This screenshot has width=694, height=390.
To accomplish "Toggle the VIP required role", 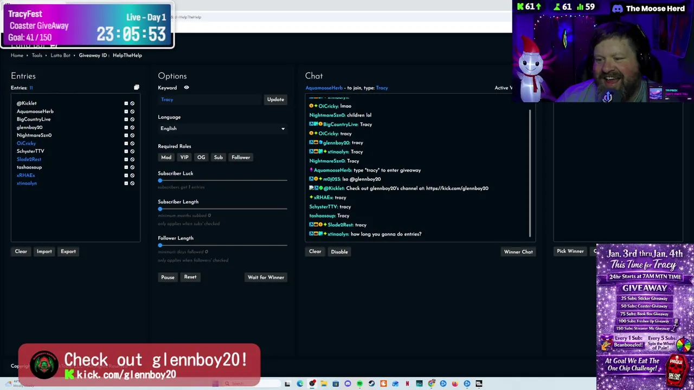I will [x=184, y=157].
